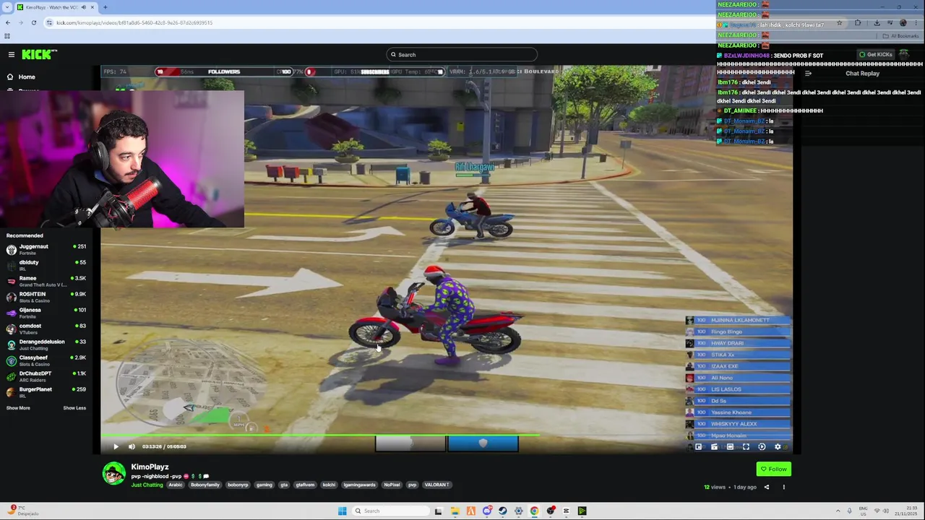Mute the tab with the tab speaker icon
The height and width of the screenshot is (520, 925).
click(83, 7)
